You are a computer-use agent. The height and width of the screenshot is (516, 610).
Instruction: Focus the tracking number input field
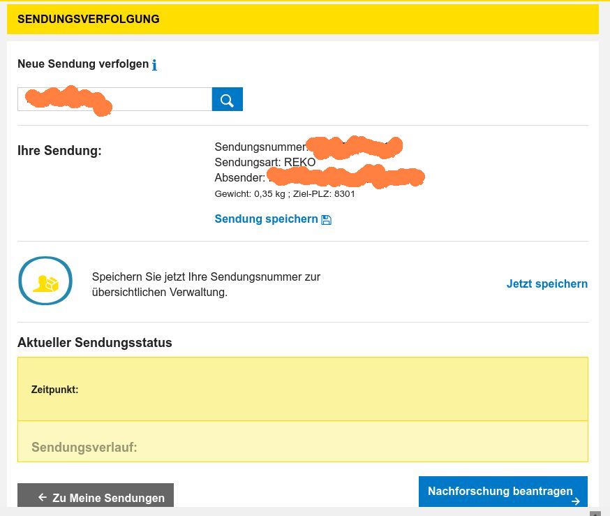pyautogui.click(x=161, y=99)
